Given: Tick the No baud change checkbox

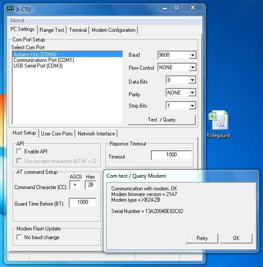Looking at the screenshot, I should [x=19, y=237].
